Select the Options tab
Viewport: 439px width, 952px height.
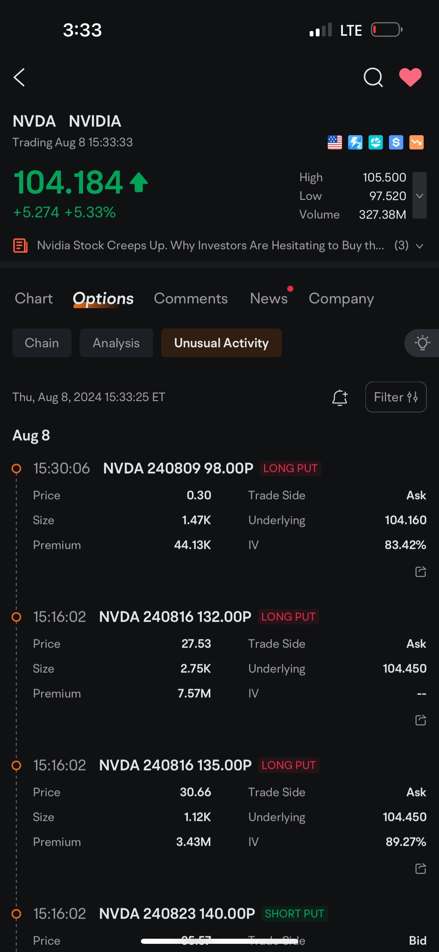103,298
